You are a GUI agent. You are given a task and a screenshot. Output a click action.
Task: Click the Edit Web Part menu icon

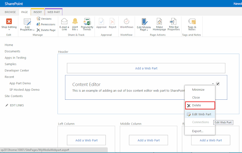(189, 114)
